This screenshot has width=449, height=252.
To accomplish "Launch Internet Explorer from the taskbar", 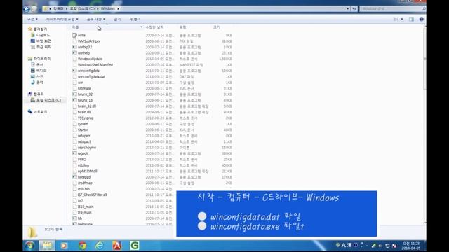I will click(100, 246).
